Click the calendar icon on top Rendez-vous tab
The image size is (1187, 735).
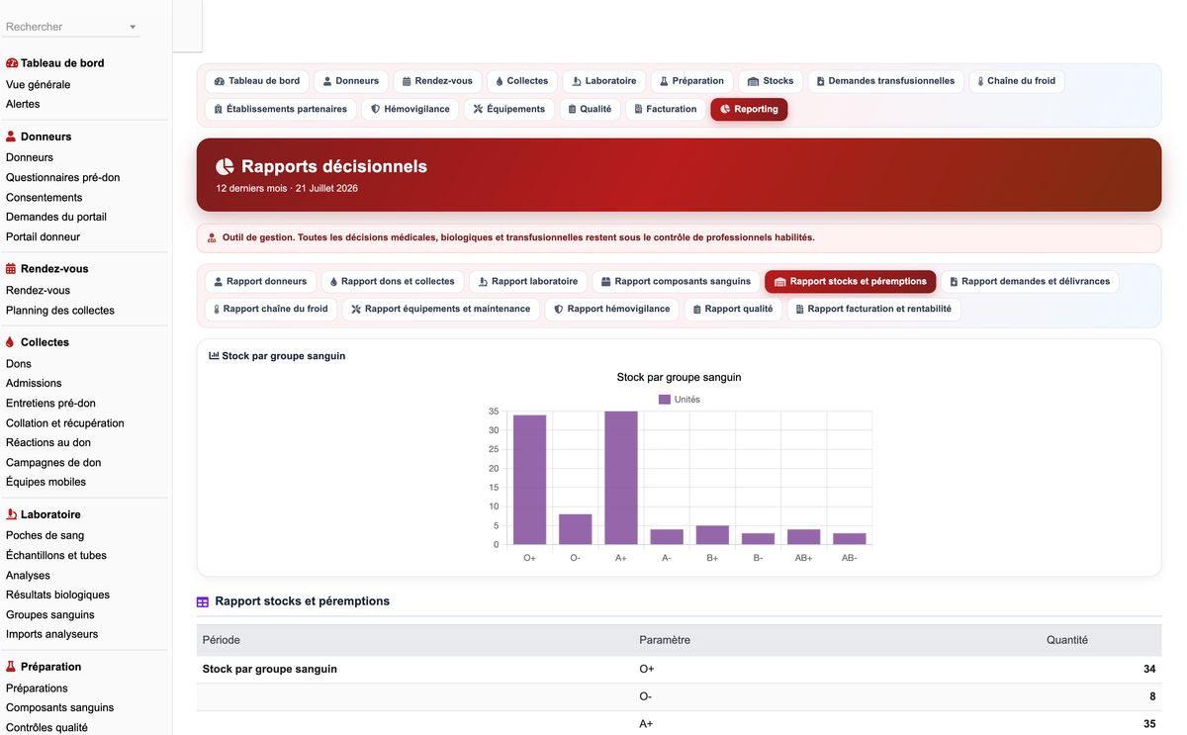coord(407,81)
